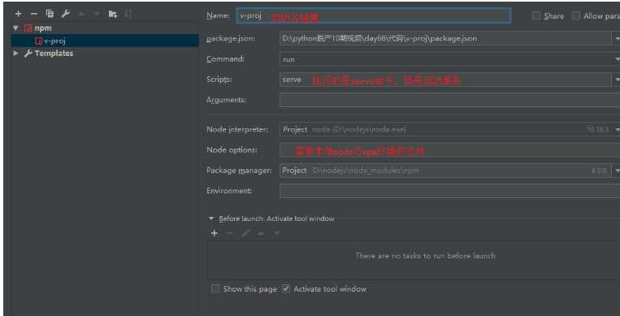Click the 'Node interpreter:' label
The width and height of the screenshot is (620, 316).
pos(237,130)
